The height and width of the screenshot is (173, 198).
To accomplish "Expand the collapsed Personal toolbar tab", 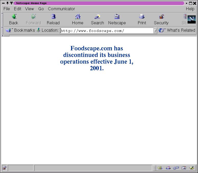I will [x=6, y=36].
